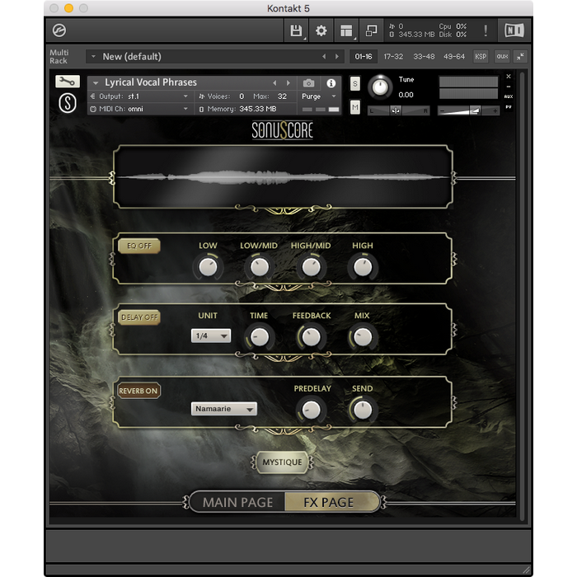The image size is (577, 577).
Task: Enable the delay with DELAY OFF button
Action: click(x=138, y=317)
